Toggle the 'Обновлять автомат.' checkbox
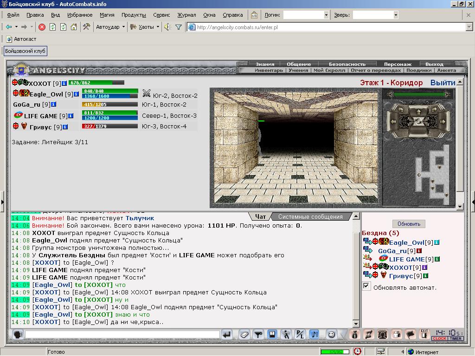 [366, 286]
